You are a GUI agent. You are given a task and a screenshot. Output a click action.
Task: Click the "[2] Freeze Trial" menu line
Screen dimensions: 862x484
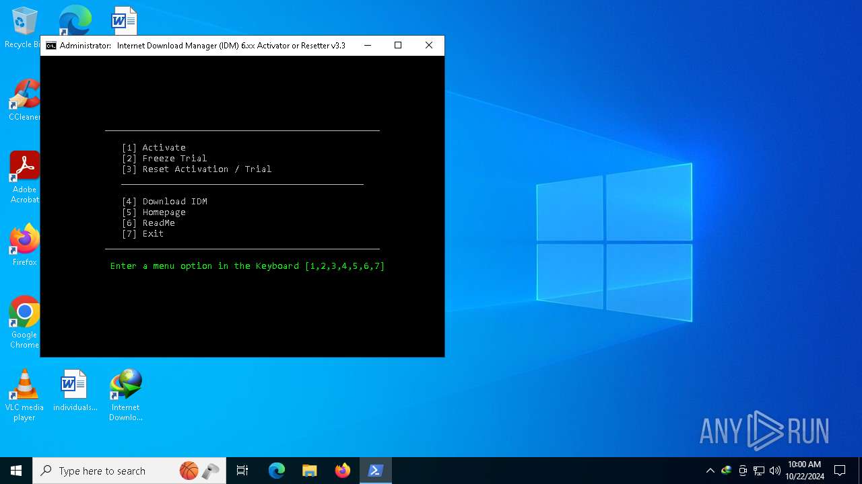(164, 159)
